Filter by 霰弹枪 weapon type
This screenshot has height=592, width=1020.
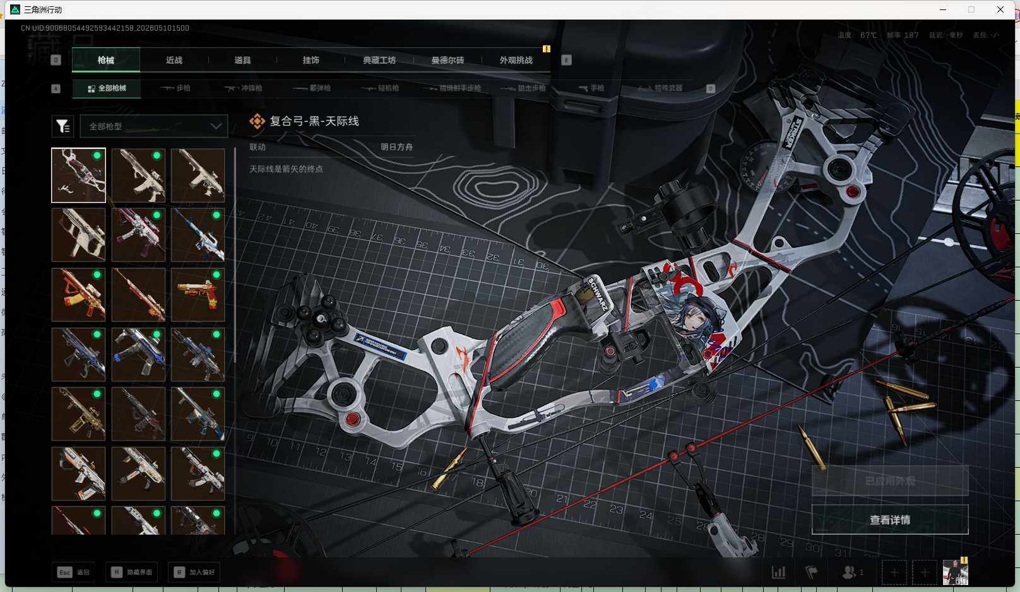(312, 88)
